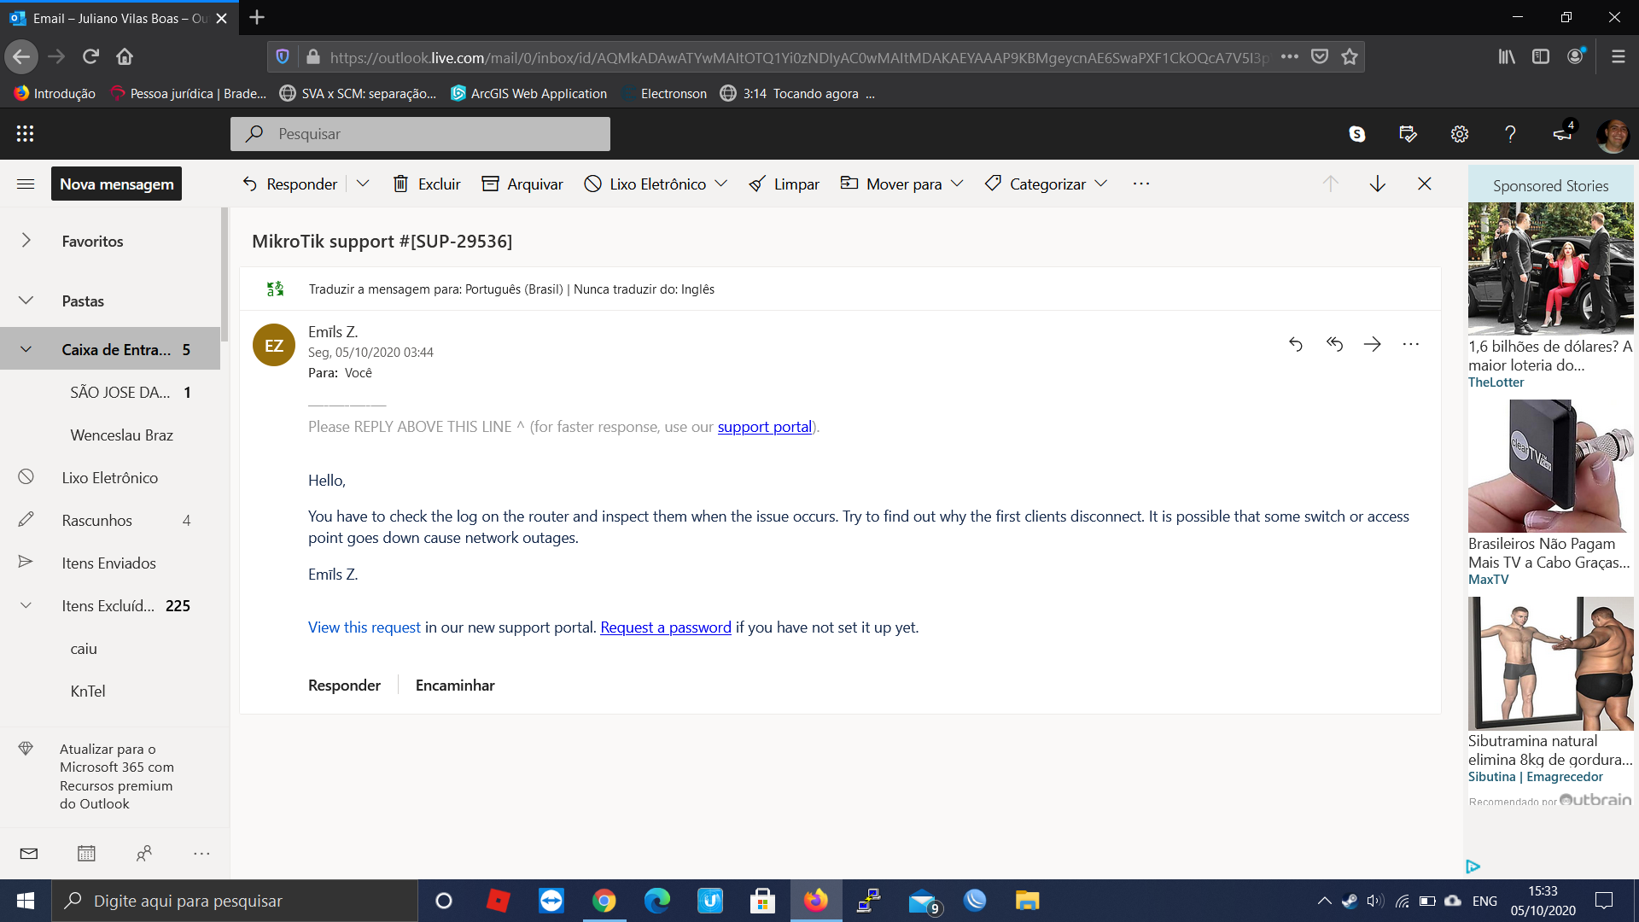This screenshot has height=922, width=1639.
Task: Open the Skype icon in header
Action: coord(1356,134)
